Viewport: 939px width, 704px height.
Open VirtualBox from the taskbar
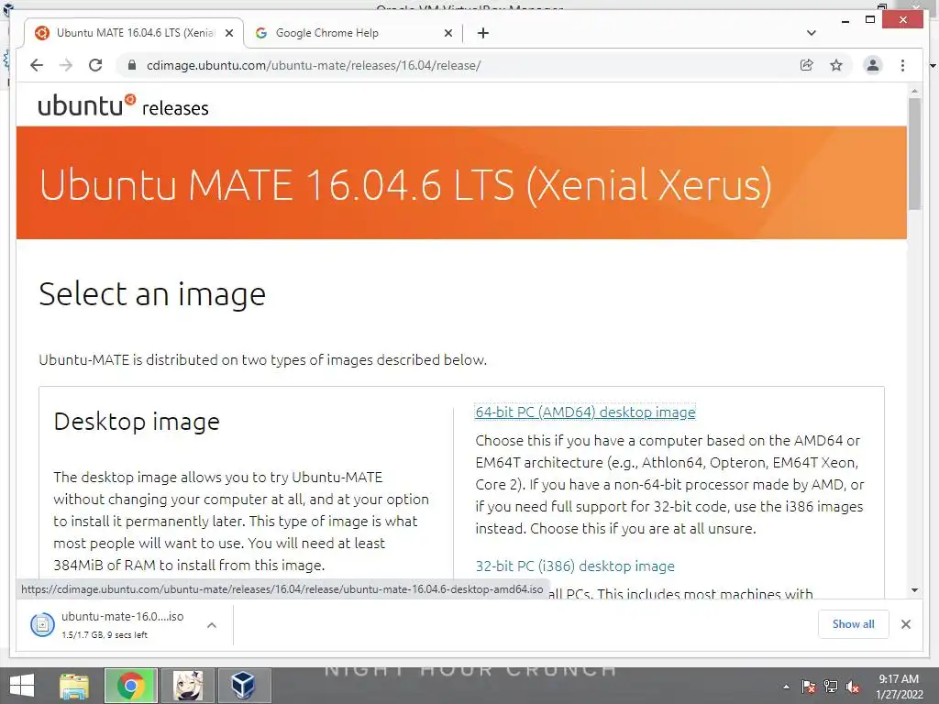(244, 686)
